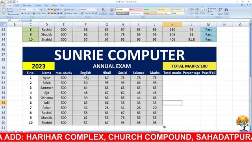This screenshot has height=142, width=252.
Task: Toggle Align Text Left
Action: 49,13
